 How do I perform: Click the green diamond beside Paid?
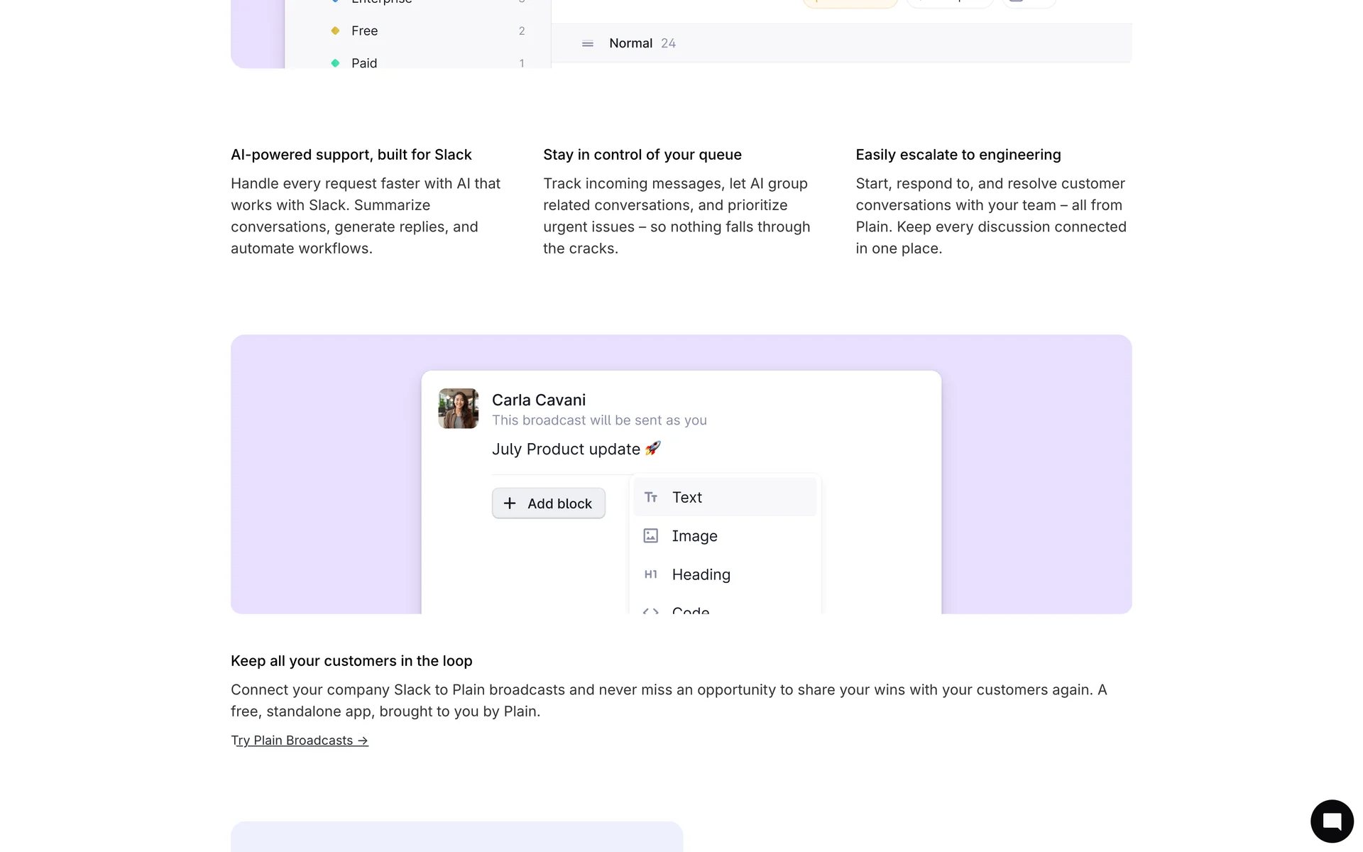click(x=335, y=62)
